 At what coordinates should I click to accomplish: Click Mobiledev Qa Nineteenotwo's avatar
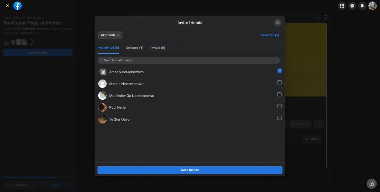[x=103, y=95]
